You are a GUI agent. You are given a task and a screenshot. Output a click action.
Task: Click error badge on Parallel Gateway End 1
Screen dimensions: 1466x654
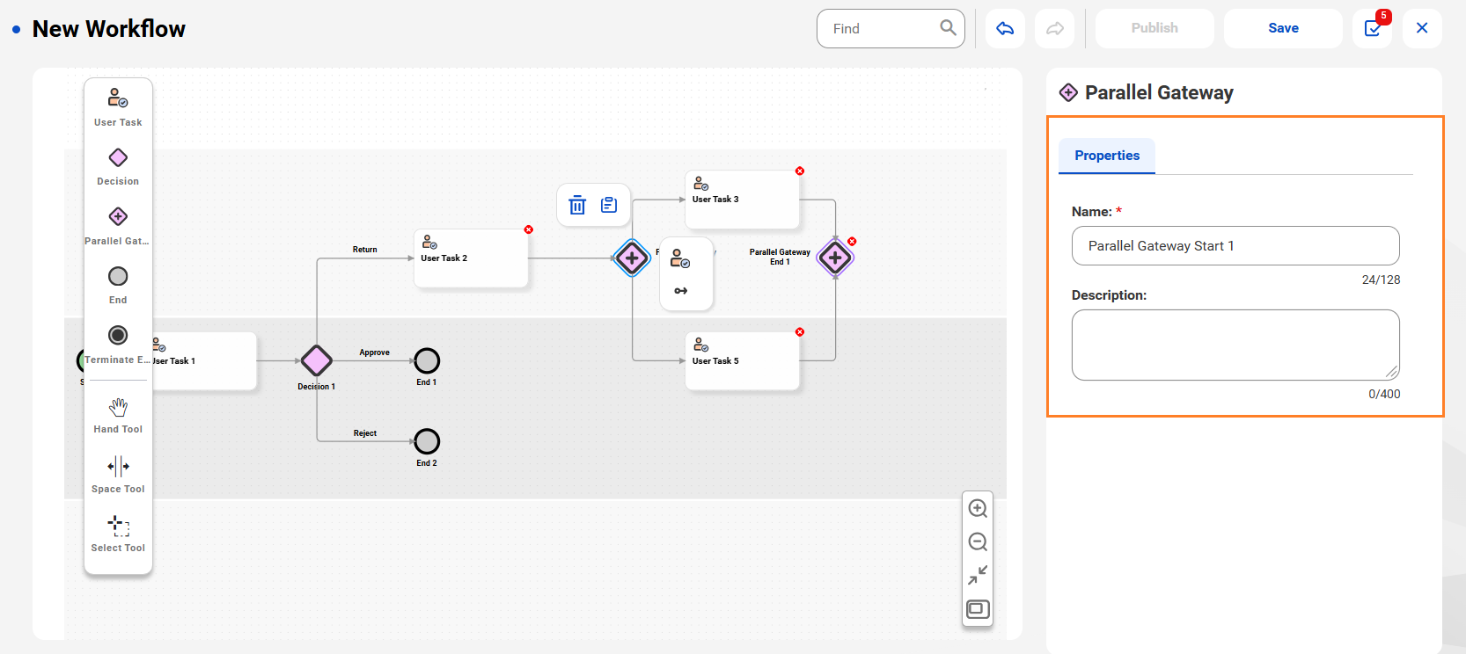pyautogui.click(x=852, y=242)
